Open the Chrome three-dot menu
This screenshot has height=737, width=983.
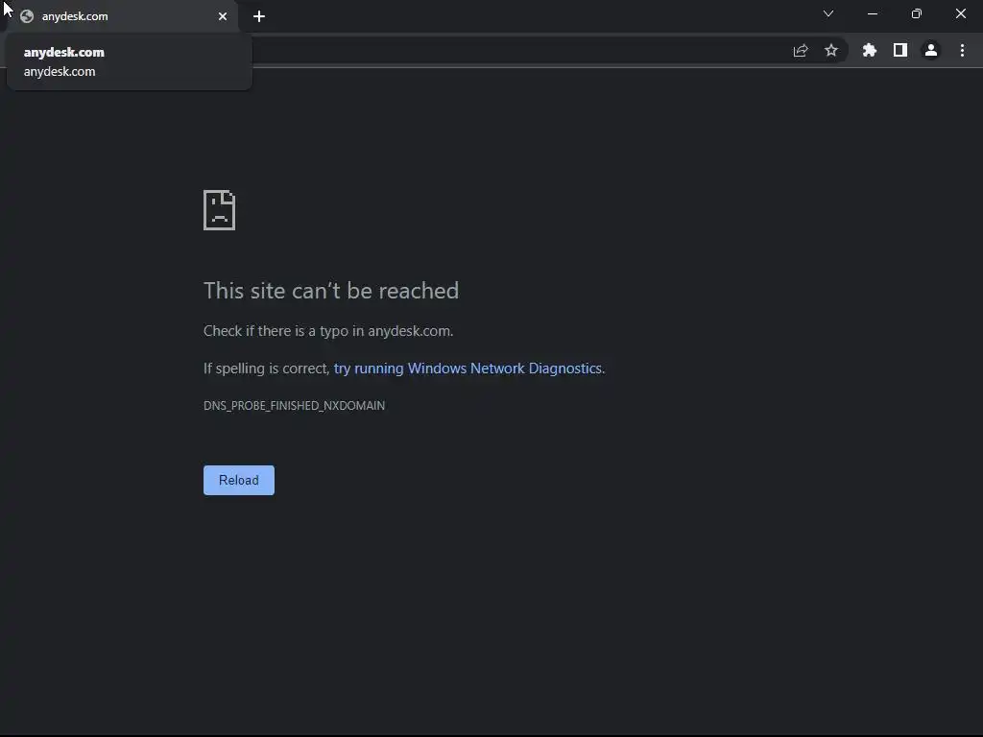962,50
